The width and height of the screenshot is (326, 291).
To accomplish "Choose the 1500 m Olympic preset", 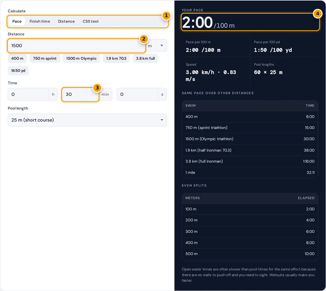I will (81, 58).
